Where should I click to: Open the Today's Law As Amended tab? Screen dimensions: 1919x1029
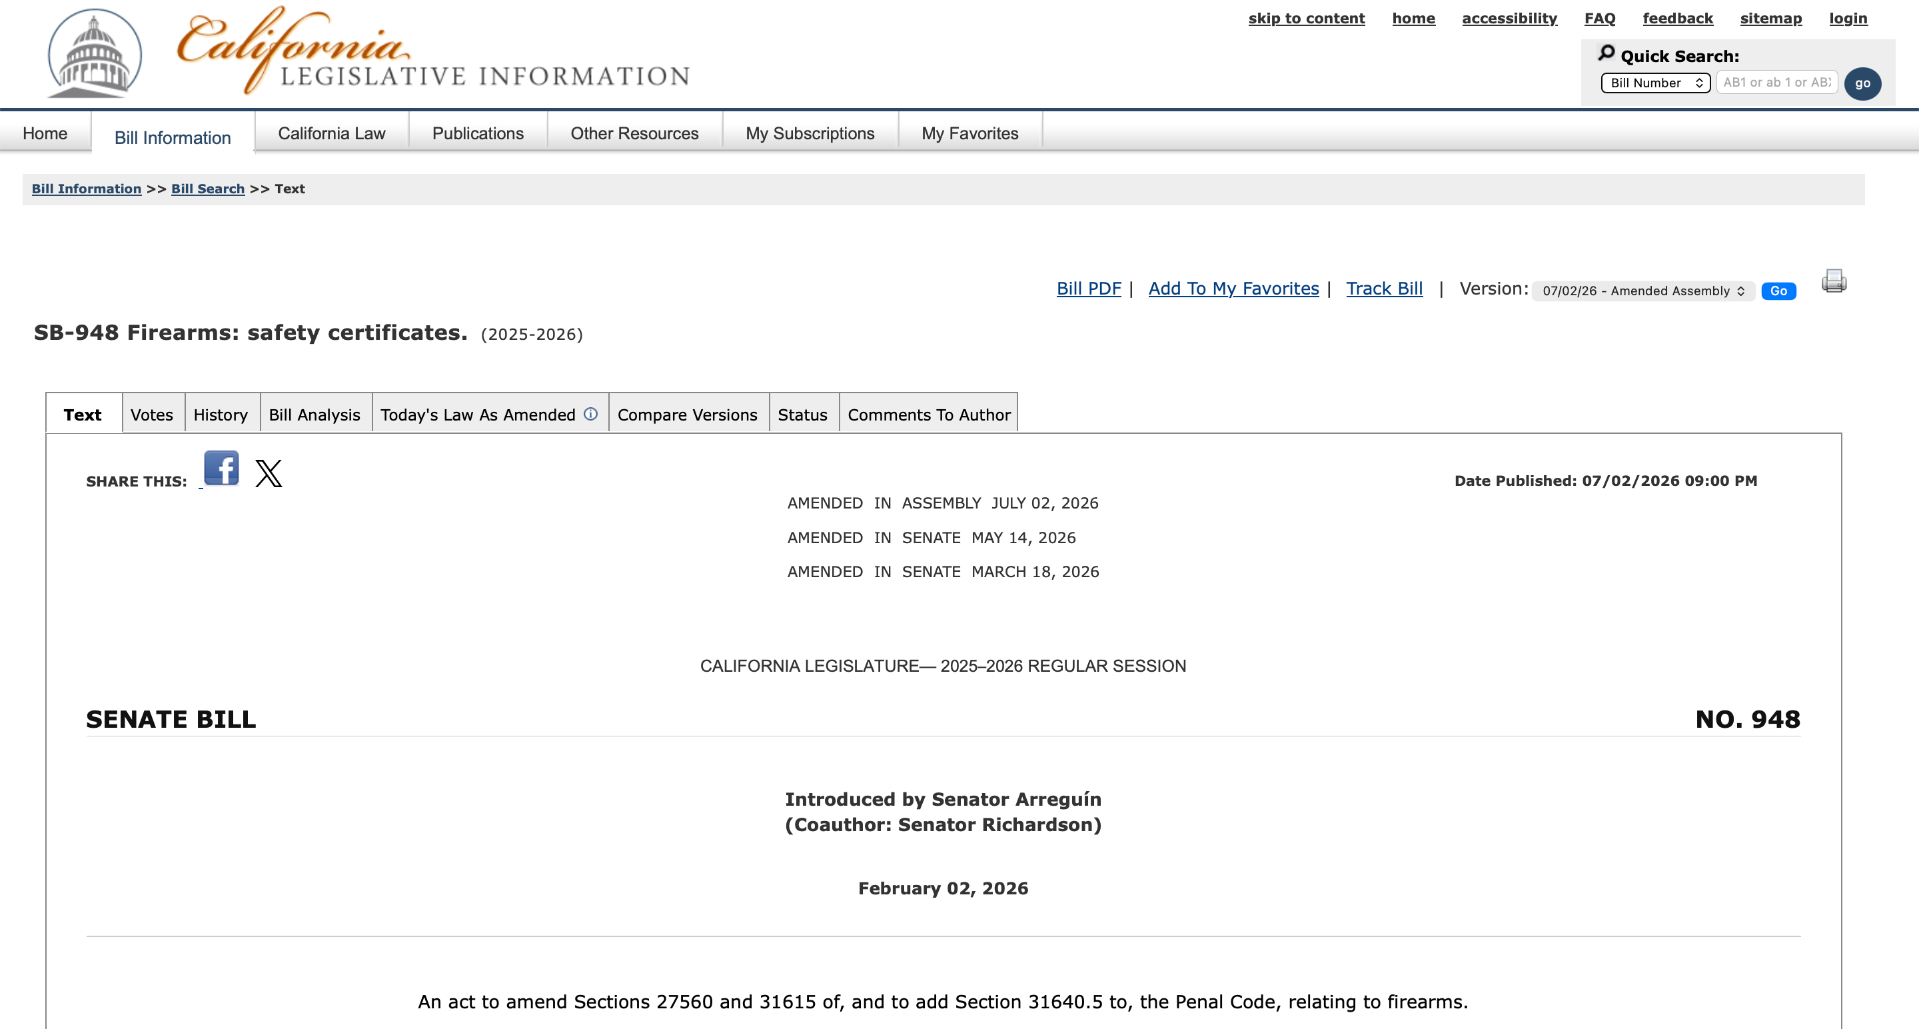(x=478, y=415)
